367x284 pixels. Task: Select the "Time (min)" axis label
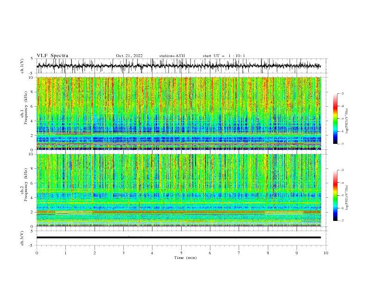tap(185, 258)
